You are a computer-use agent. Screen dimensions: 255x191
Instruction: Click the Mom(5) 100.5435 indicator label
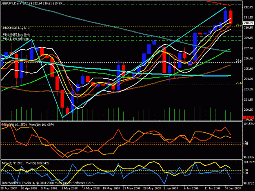point(37,163)
